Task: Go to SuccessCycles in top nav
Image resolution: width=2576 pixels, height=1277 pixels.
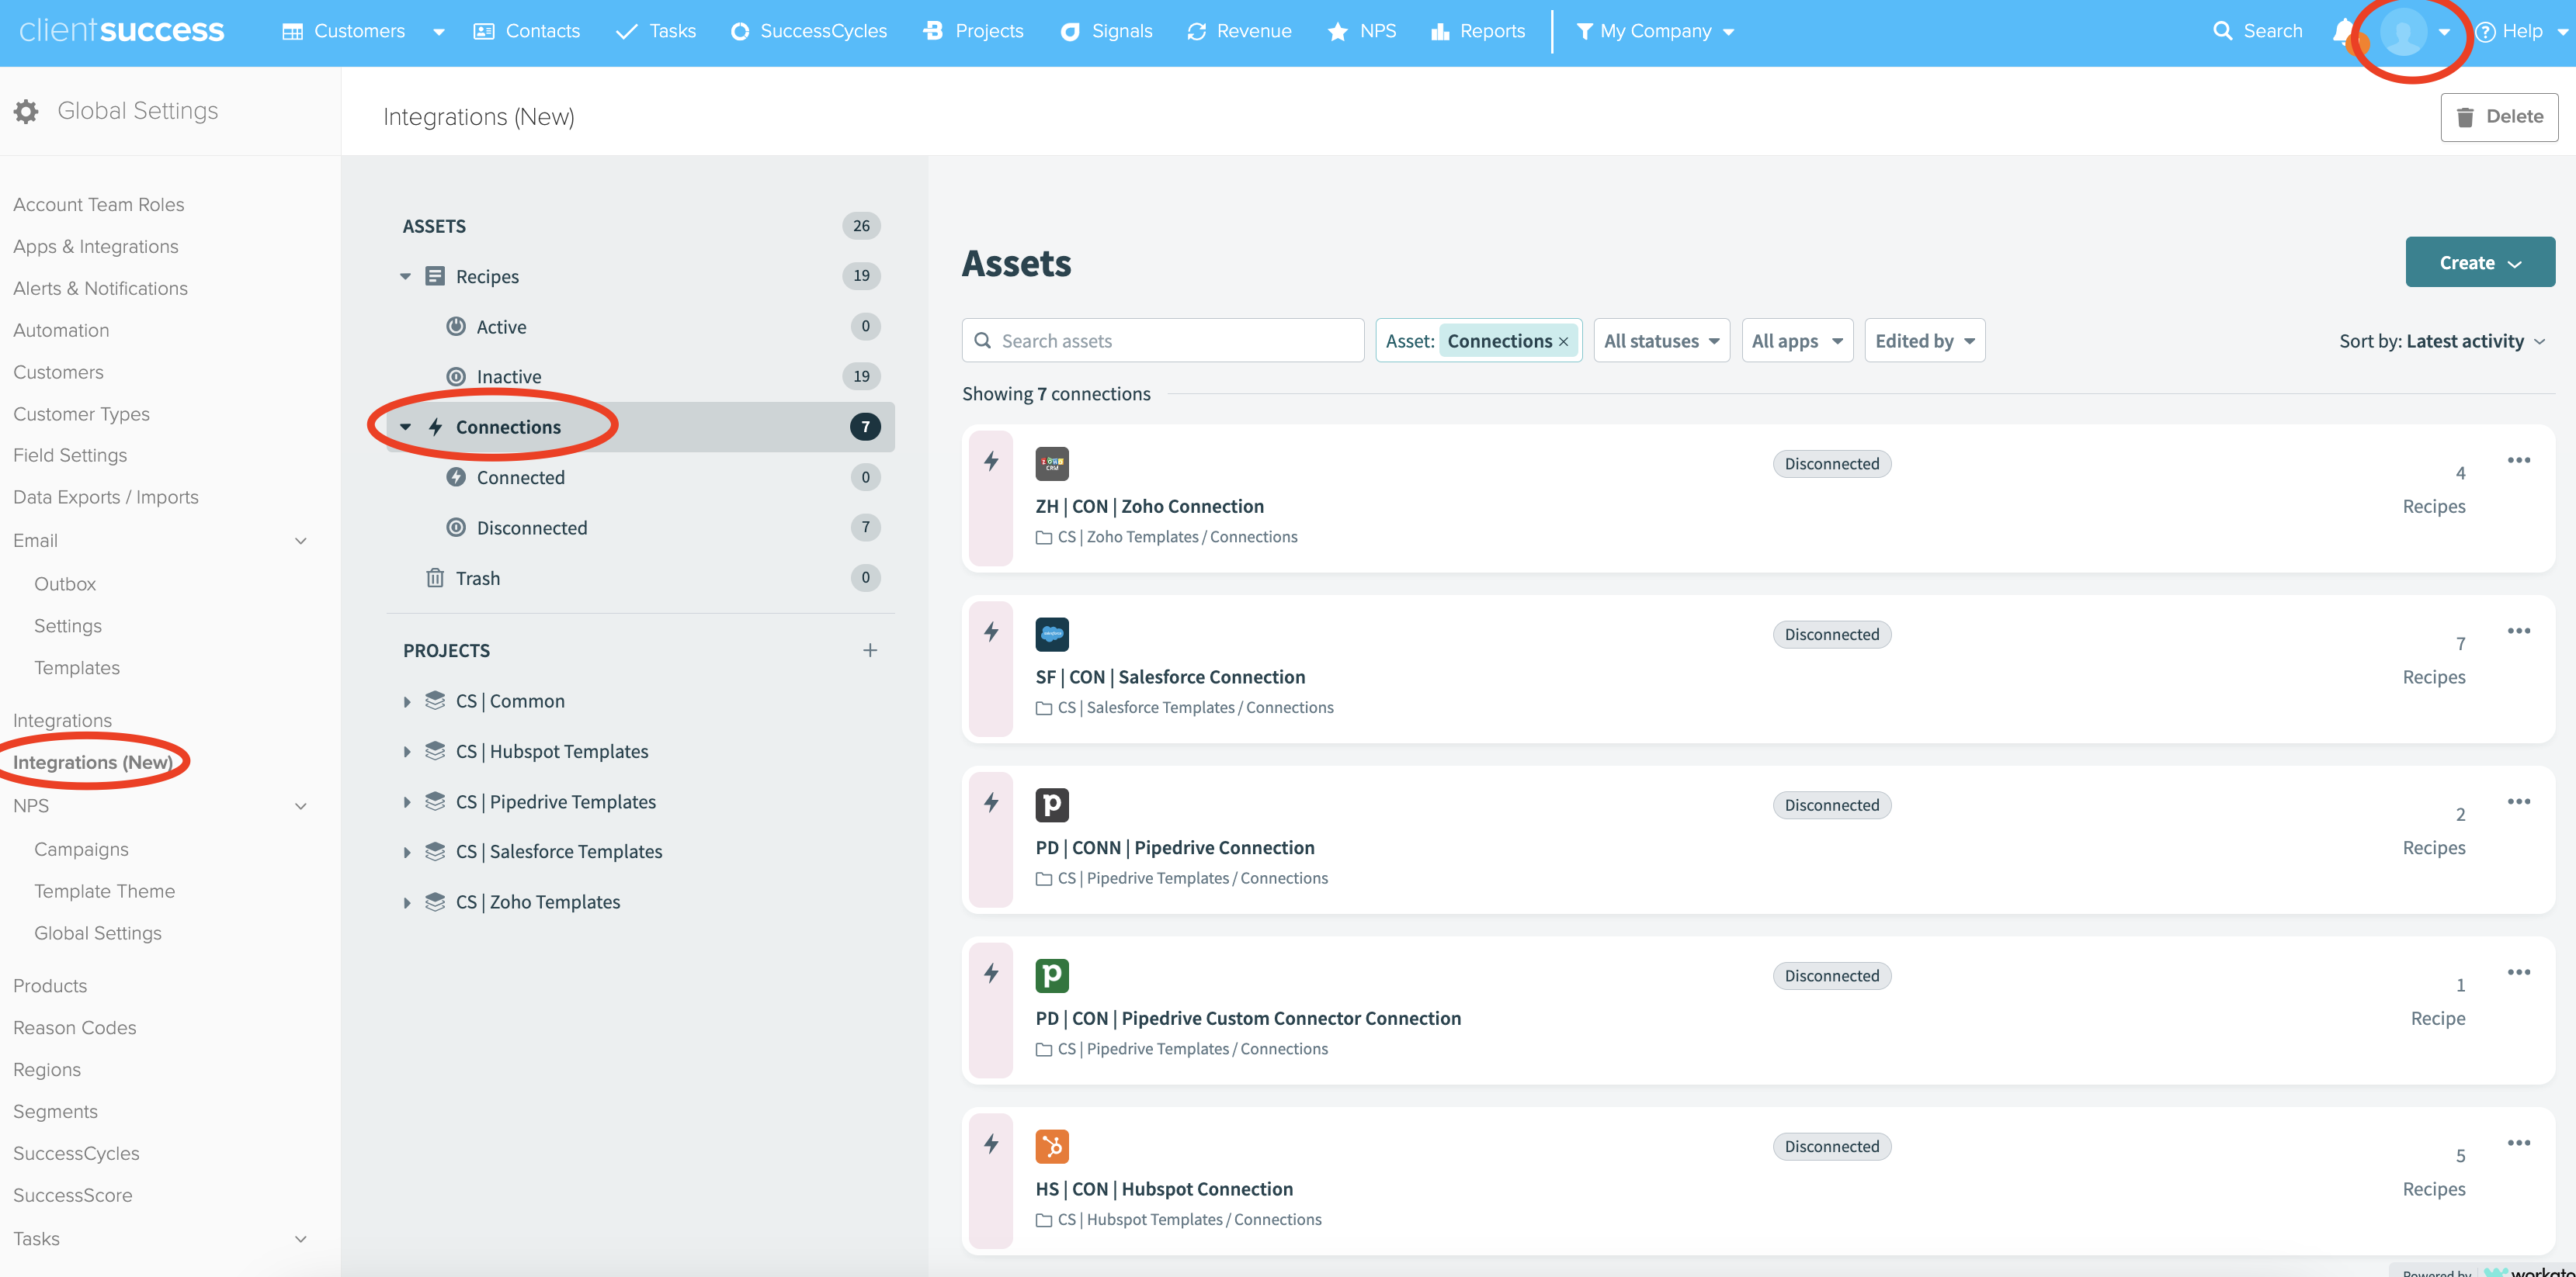Action: click(809, 31)
